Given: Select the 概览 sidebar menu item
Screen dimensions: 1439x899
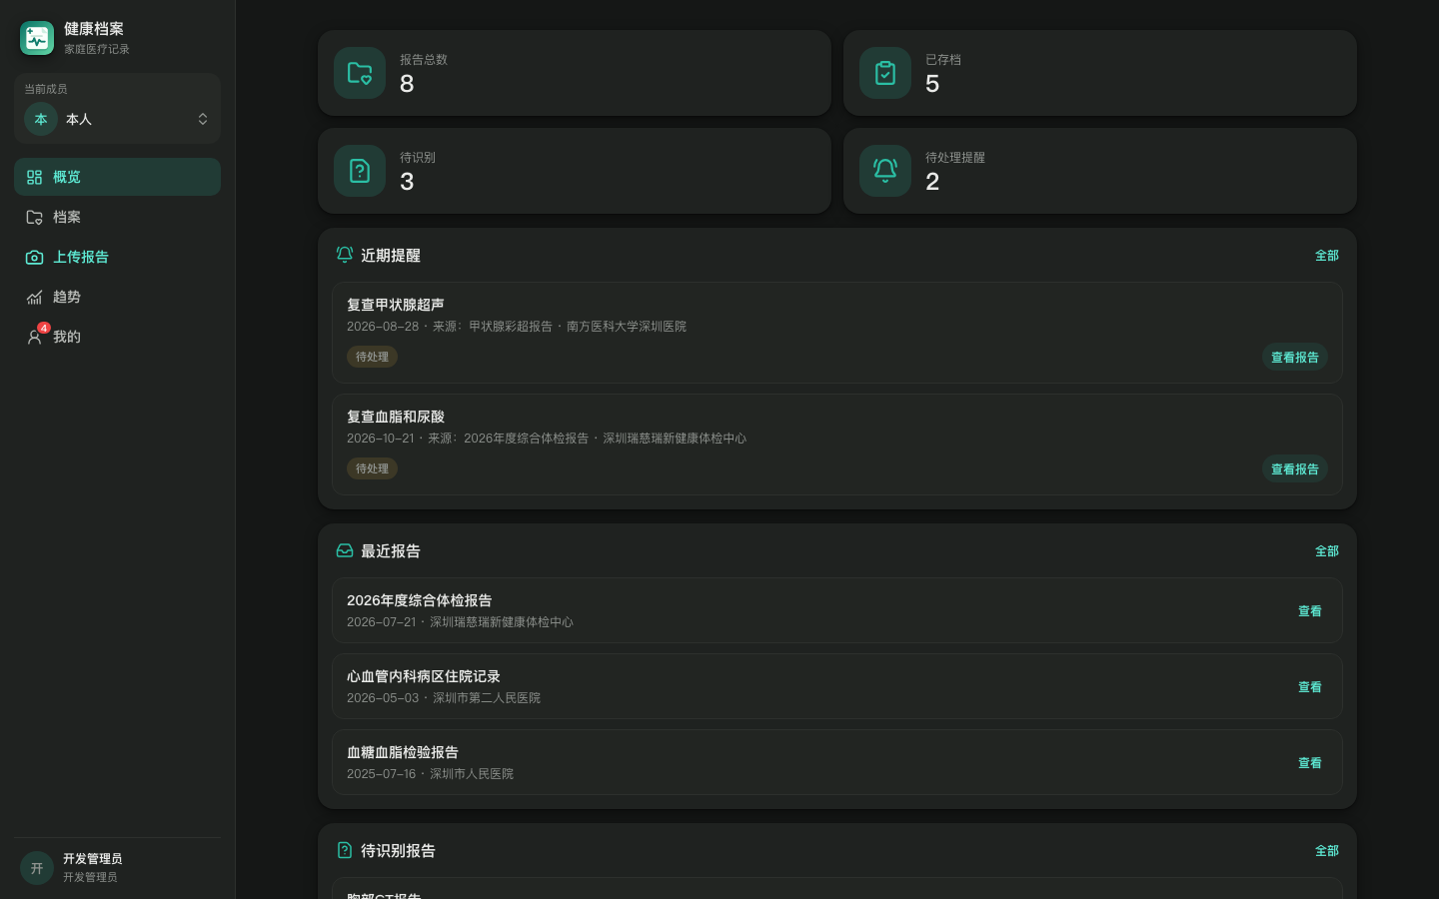Looking at the screenshot, I should [117, 177].
